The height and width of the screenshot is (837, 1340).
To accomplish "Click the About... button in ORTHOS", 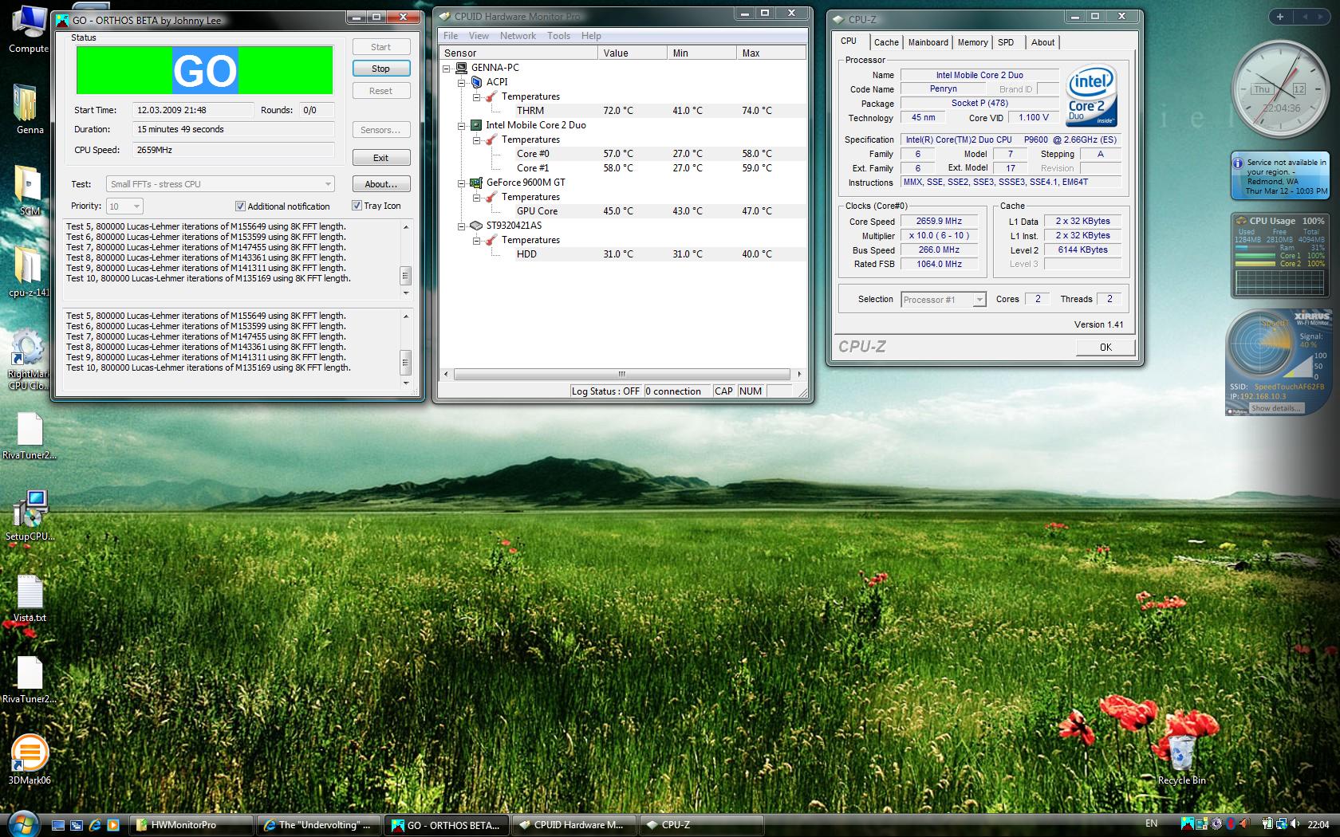I will click(x=381, y=184).
